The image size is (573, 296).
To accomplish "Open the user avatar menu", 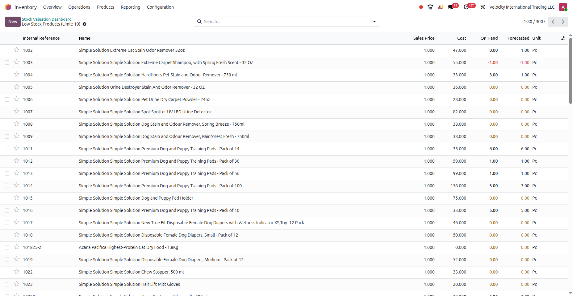I will pyautogui.click(x=563, y=7).
